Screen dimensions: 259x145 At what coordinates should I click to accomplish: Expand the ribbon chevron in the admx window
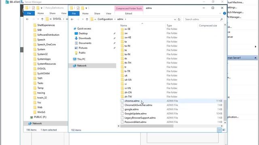(x=220, y=13)
